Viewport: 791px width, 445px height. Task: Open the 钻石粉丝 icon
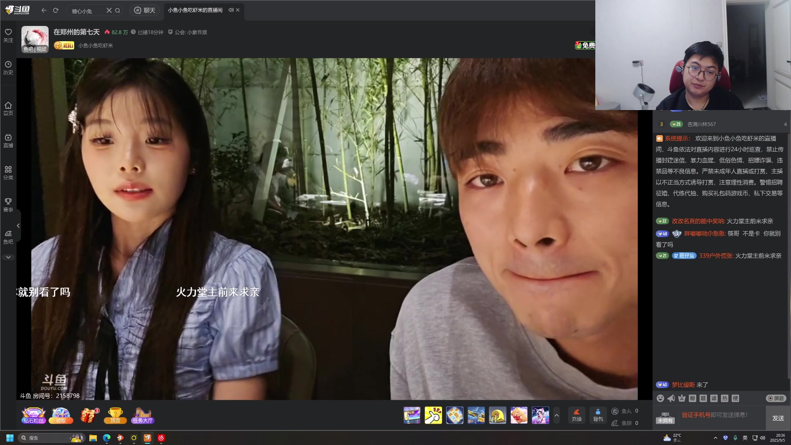click(33, 415)
